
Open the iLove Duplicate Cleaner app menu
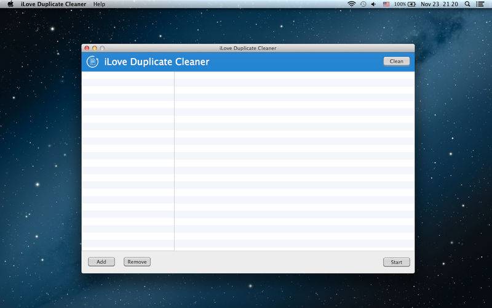(x=54, y=4)
